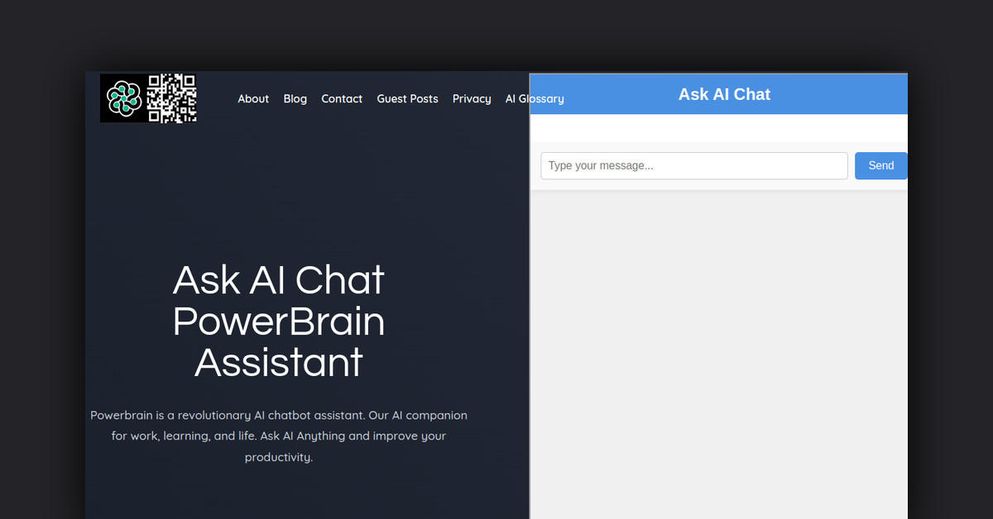Open the Contact page link

coord(342,99)
